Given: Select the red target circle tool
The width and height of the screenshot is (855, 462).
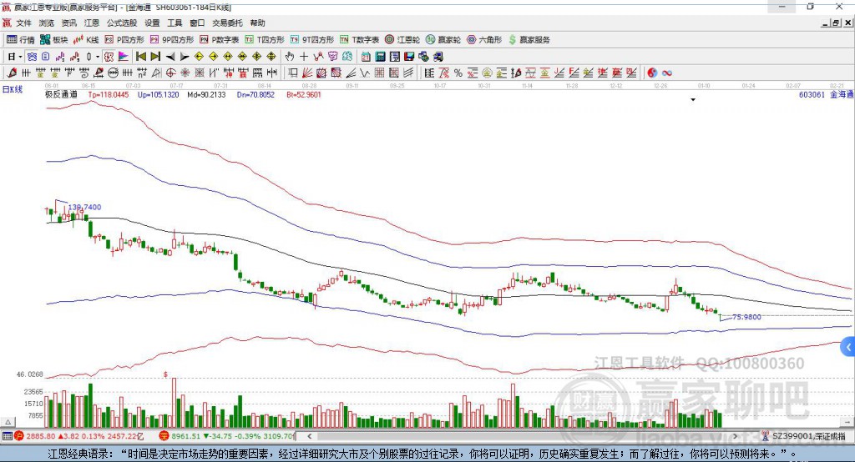Looking at the screenshot, I should [x=170, y=73].
